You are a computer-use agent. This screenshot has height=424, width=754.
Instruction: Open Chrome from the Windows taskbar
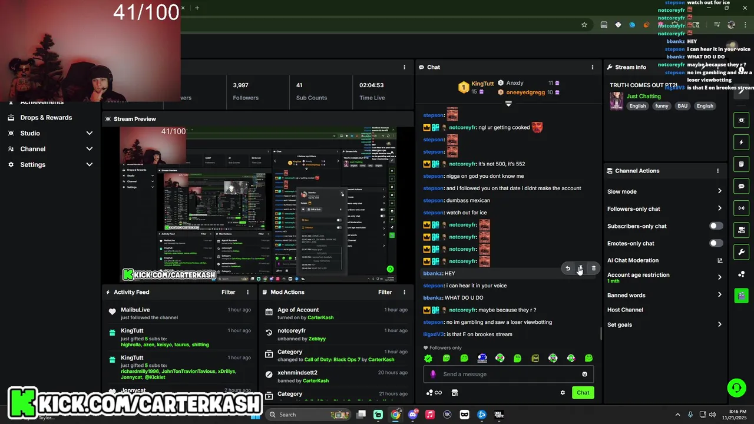click(x=395, y=415)
